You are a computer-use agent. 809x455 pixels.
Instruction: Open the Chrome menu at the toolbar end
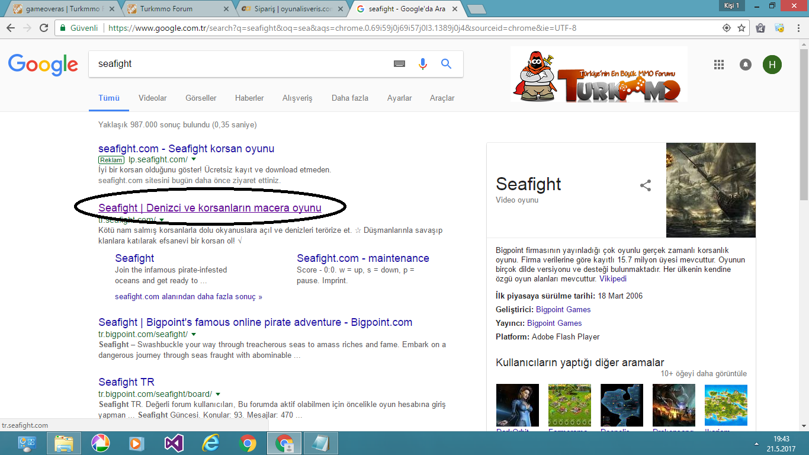point(800,28)
